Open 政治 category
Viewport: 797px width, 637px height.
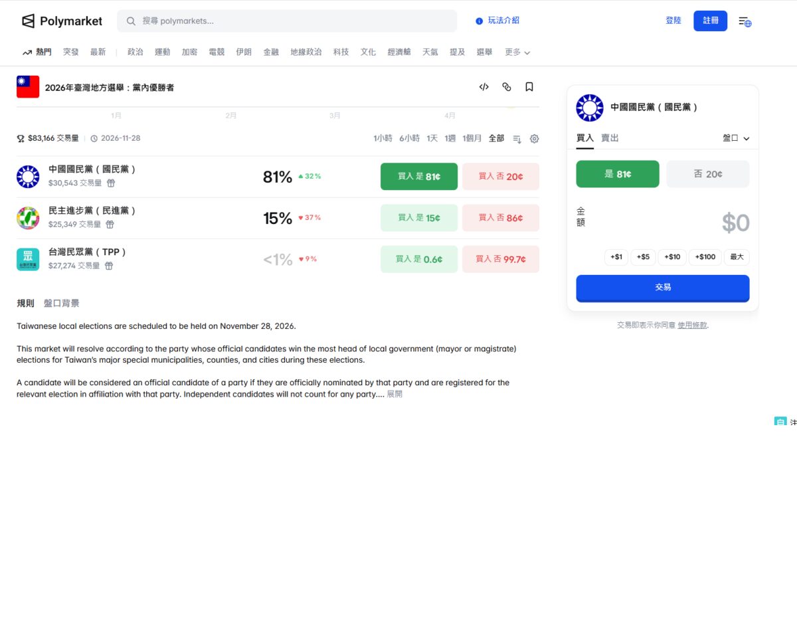[135, 52]
